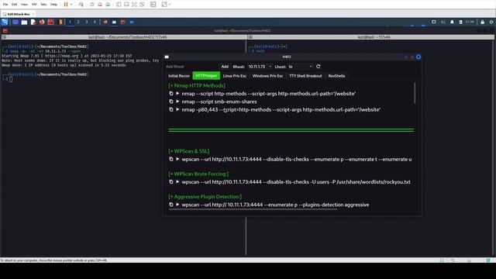Copy the WPScan & SSL enumerate command
The width and height of the screenshot is (496, 279).
tap(171, 159)
